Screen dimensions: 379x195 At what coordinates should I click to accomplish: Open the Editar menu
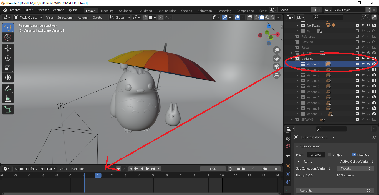(29, 10)
